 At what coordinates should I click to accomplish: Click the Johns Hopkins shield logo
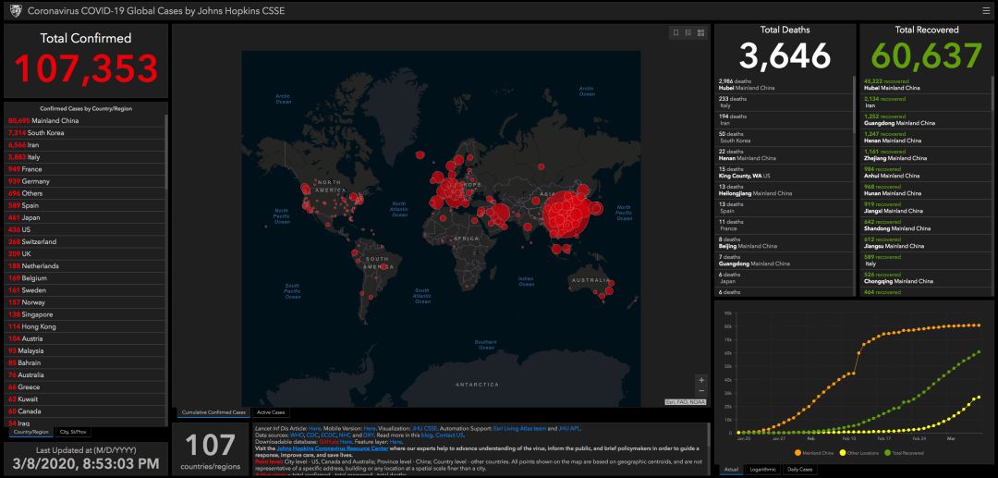point(15,11)
